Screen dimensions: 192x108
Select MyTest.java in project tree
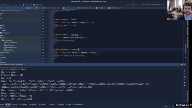tap(9, 45)
